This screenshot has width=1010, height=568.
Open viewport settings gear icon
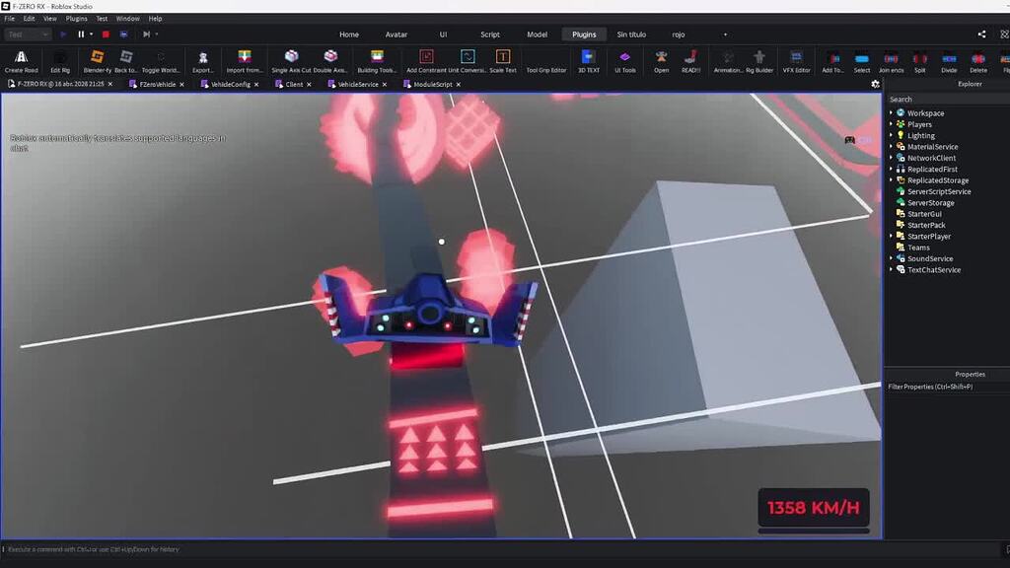point(875,84)
